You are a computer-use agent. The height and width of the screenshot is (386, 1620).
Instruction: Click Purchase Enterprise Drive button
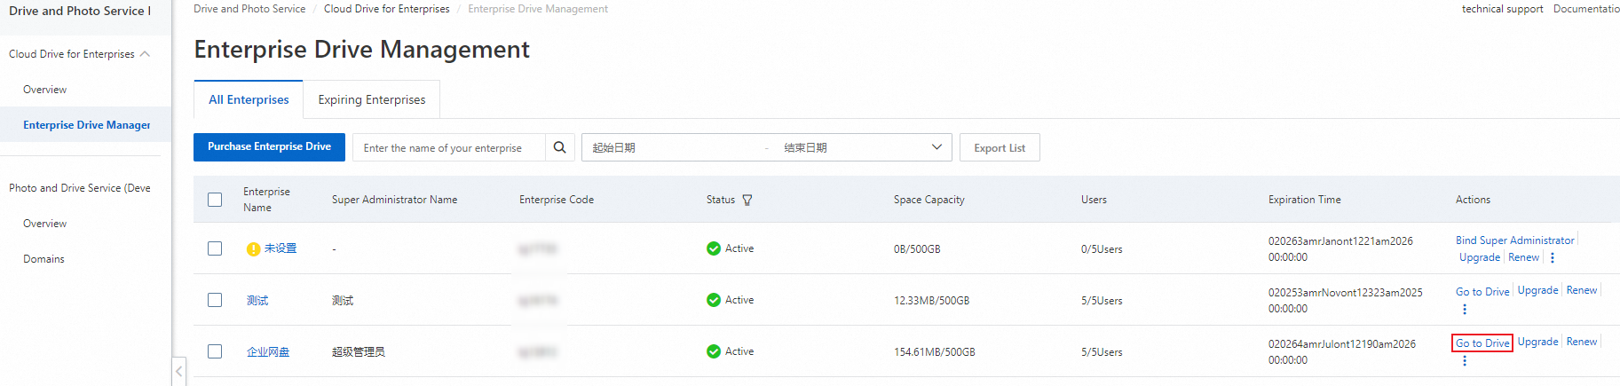tap(269, 146)
